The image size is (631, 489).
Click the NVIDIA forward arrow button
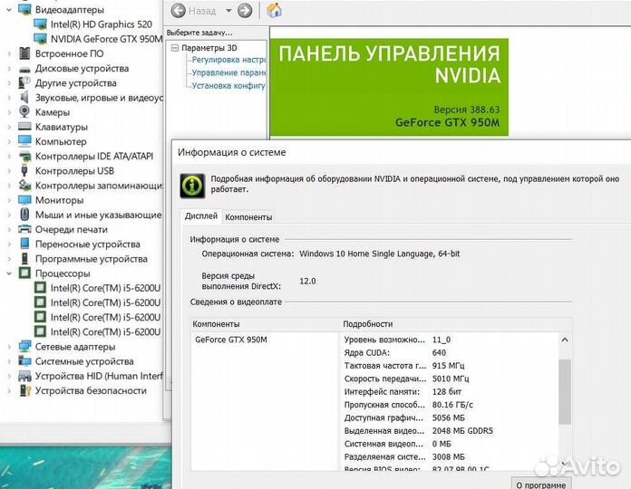click(x=245, y=11)
